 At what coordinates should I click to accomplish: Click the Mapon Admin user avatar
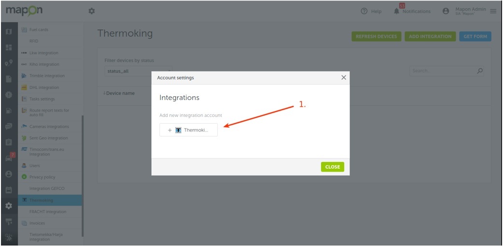click(x=446, y=11)
